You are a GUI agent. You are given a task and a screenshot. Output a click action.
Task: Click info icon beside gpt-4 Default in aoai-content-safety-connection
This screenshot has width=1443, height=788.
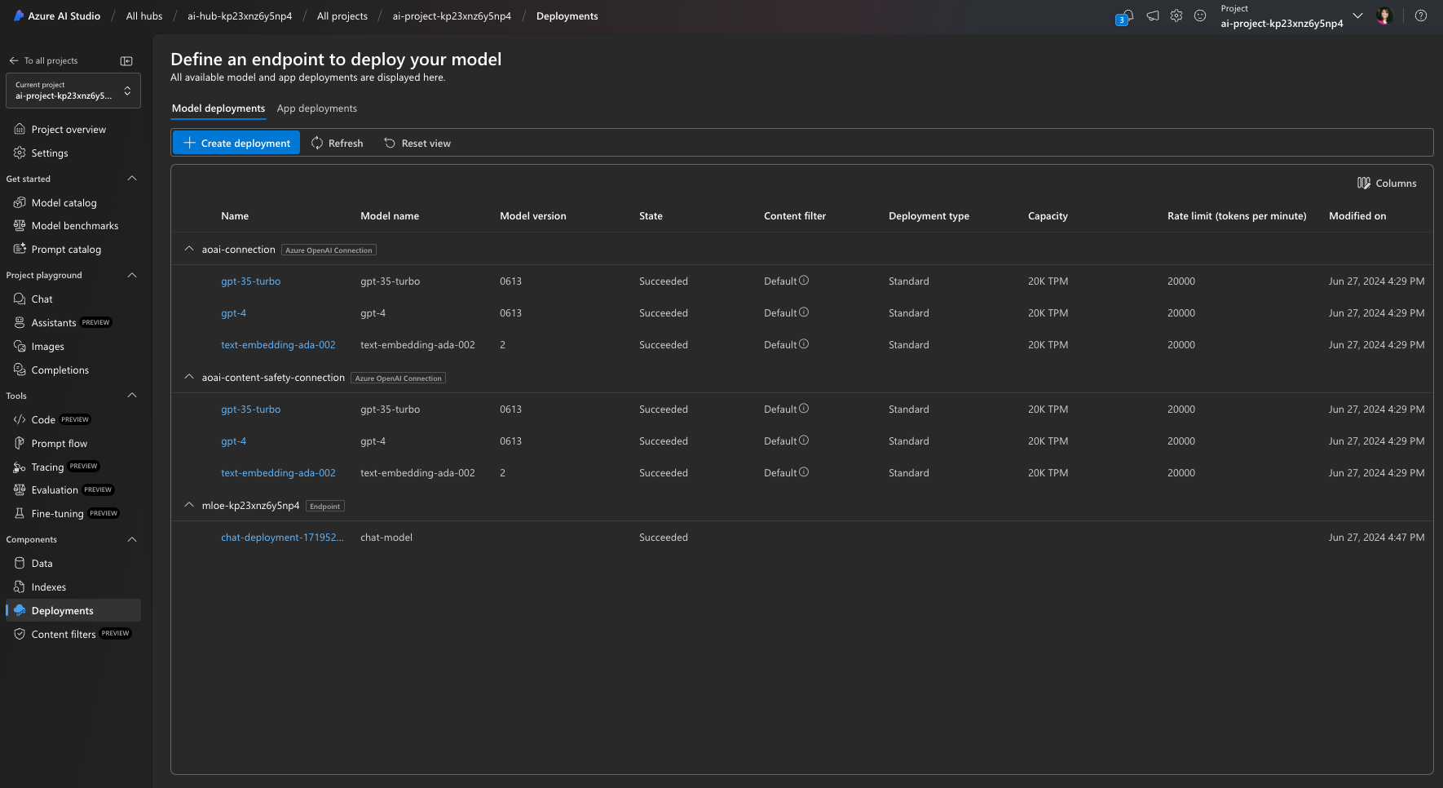tap(804, 440)
